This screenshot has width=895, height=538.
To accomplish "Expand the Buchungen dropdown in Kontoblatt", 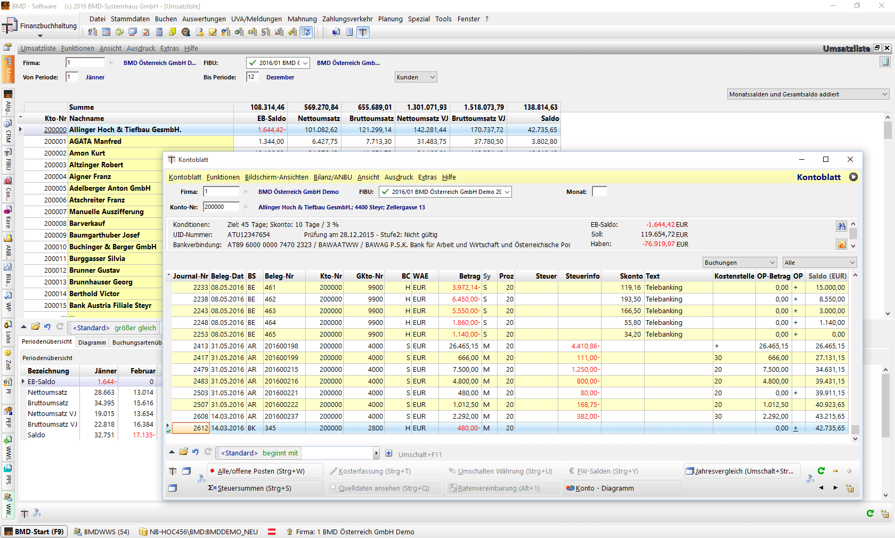I will pos(739,263).
